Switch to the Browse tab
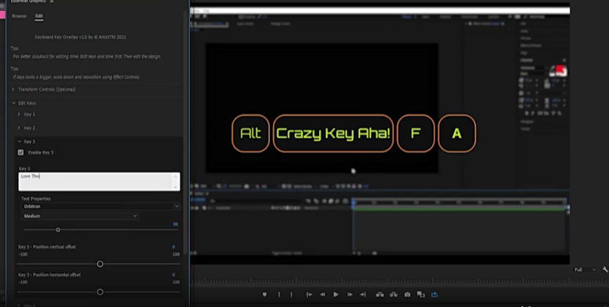609x307 pixels. click(x=19, y=15)
